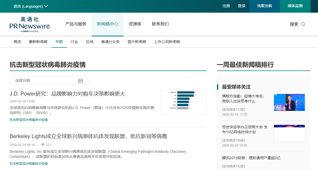Screen dimensions: 318x170
Task: Click the date 2020-03-19 17:29
Action: pos(235,115)
